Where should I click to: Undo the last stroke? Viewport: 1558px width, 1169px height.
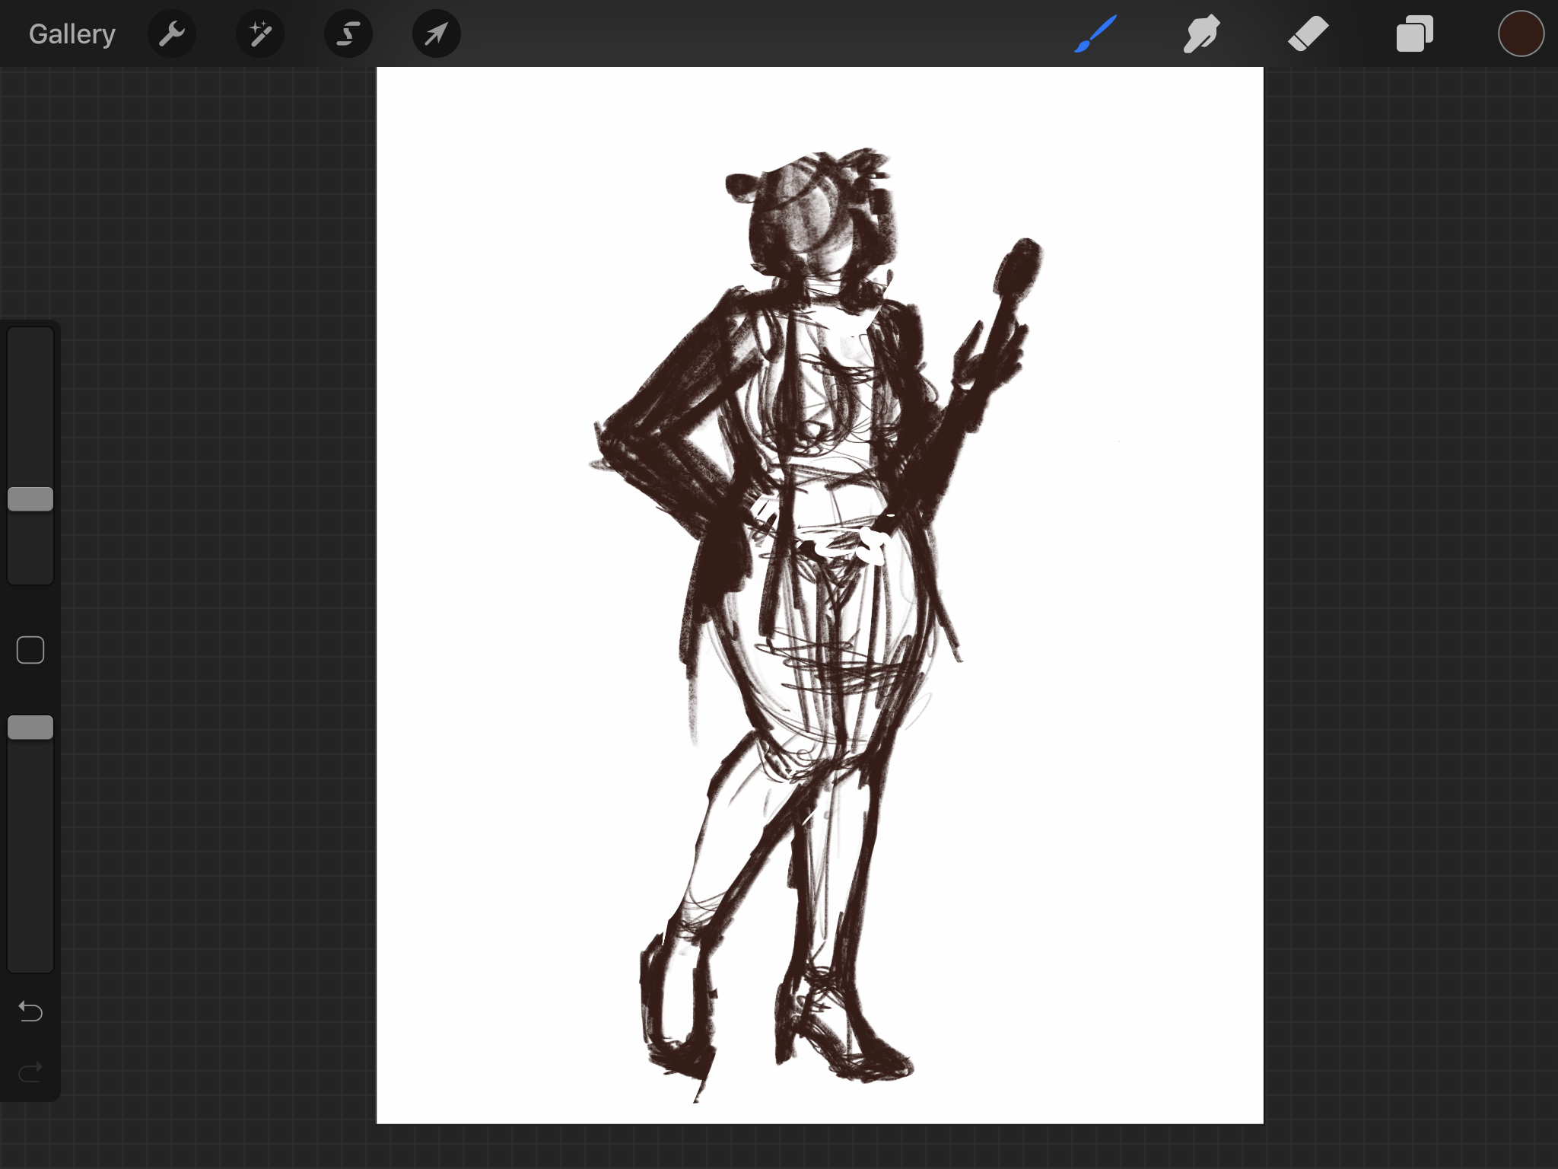(30, 1011)
